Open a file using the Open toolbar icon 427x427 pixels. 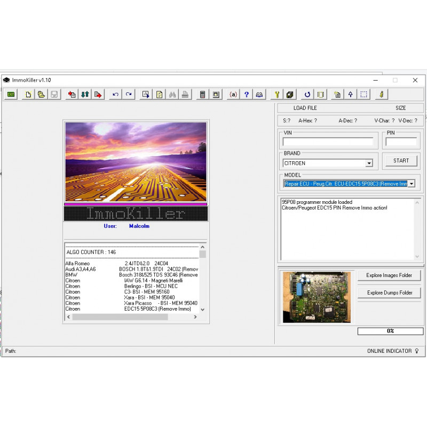(x=41, y=94)
